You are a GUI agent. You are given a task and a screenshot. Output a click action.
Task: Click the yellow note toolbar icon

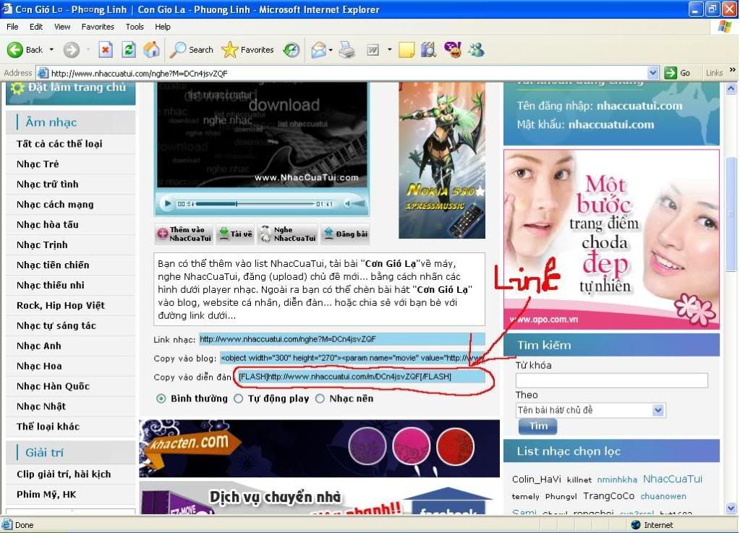pos(407,49)
